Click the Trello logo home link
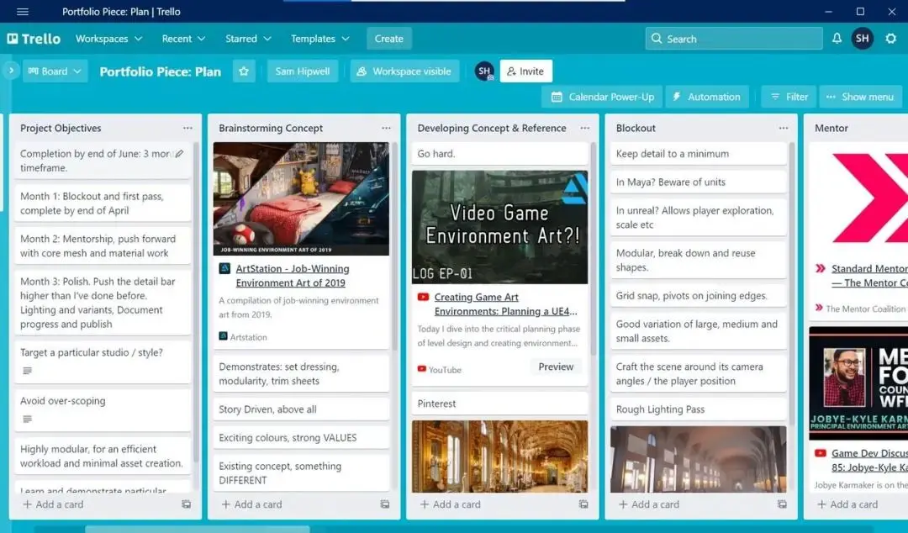Image resolution: width=908 pixels, height=533 pixels. pyautogui.click(x=34, y=39)
